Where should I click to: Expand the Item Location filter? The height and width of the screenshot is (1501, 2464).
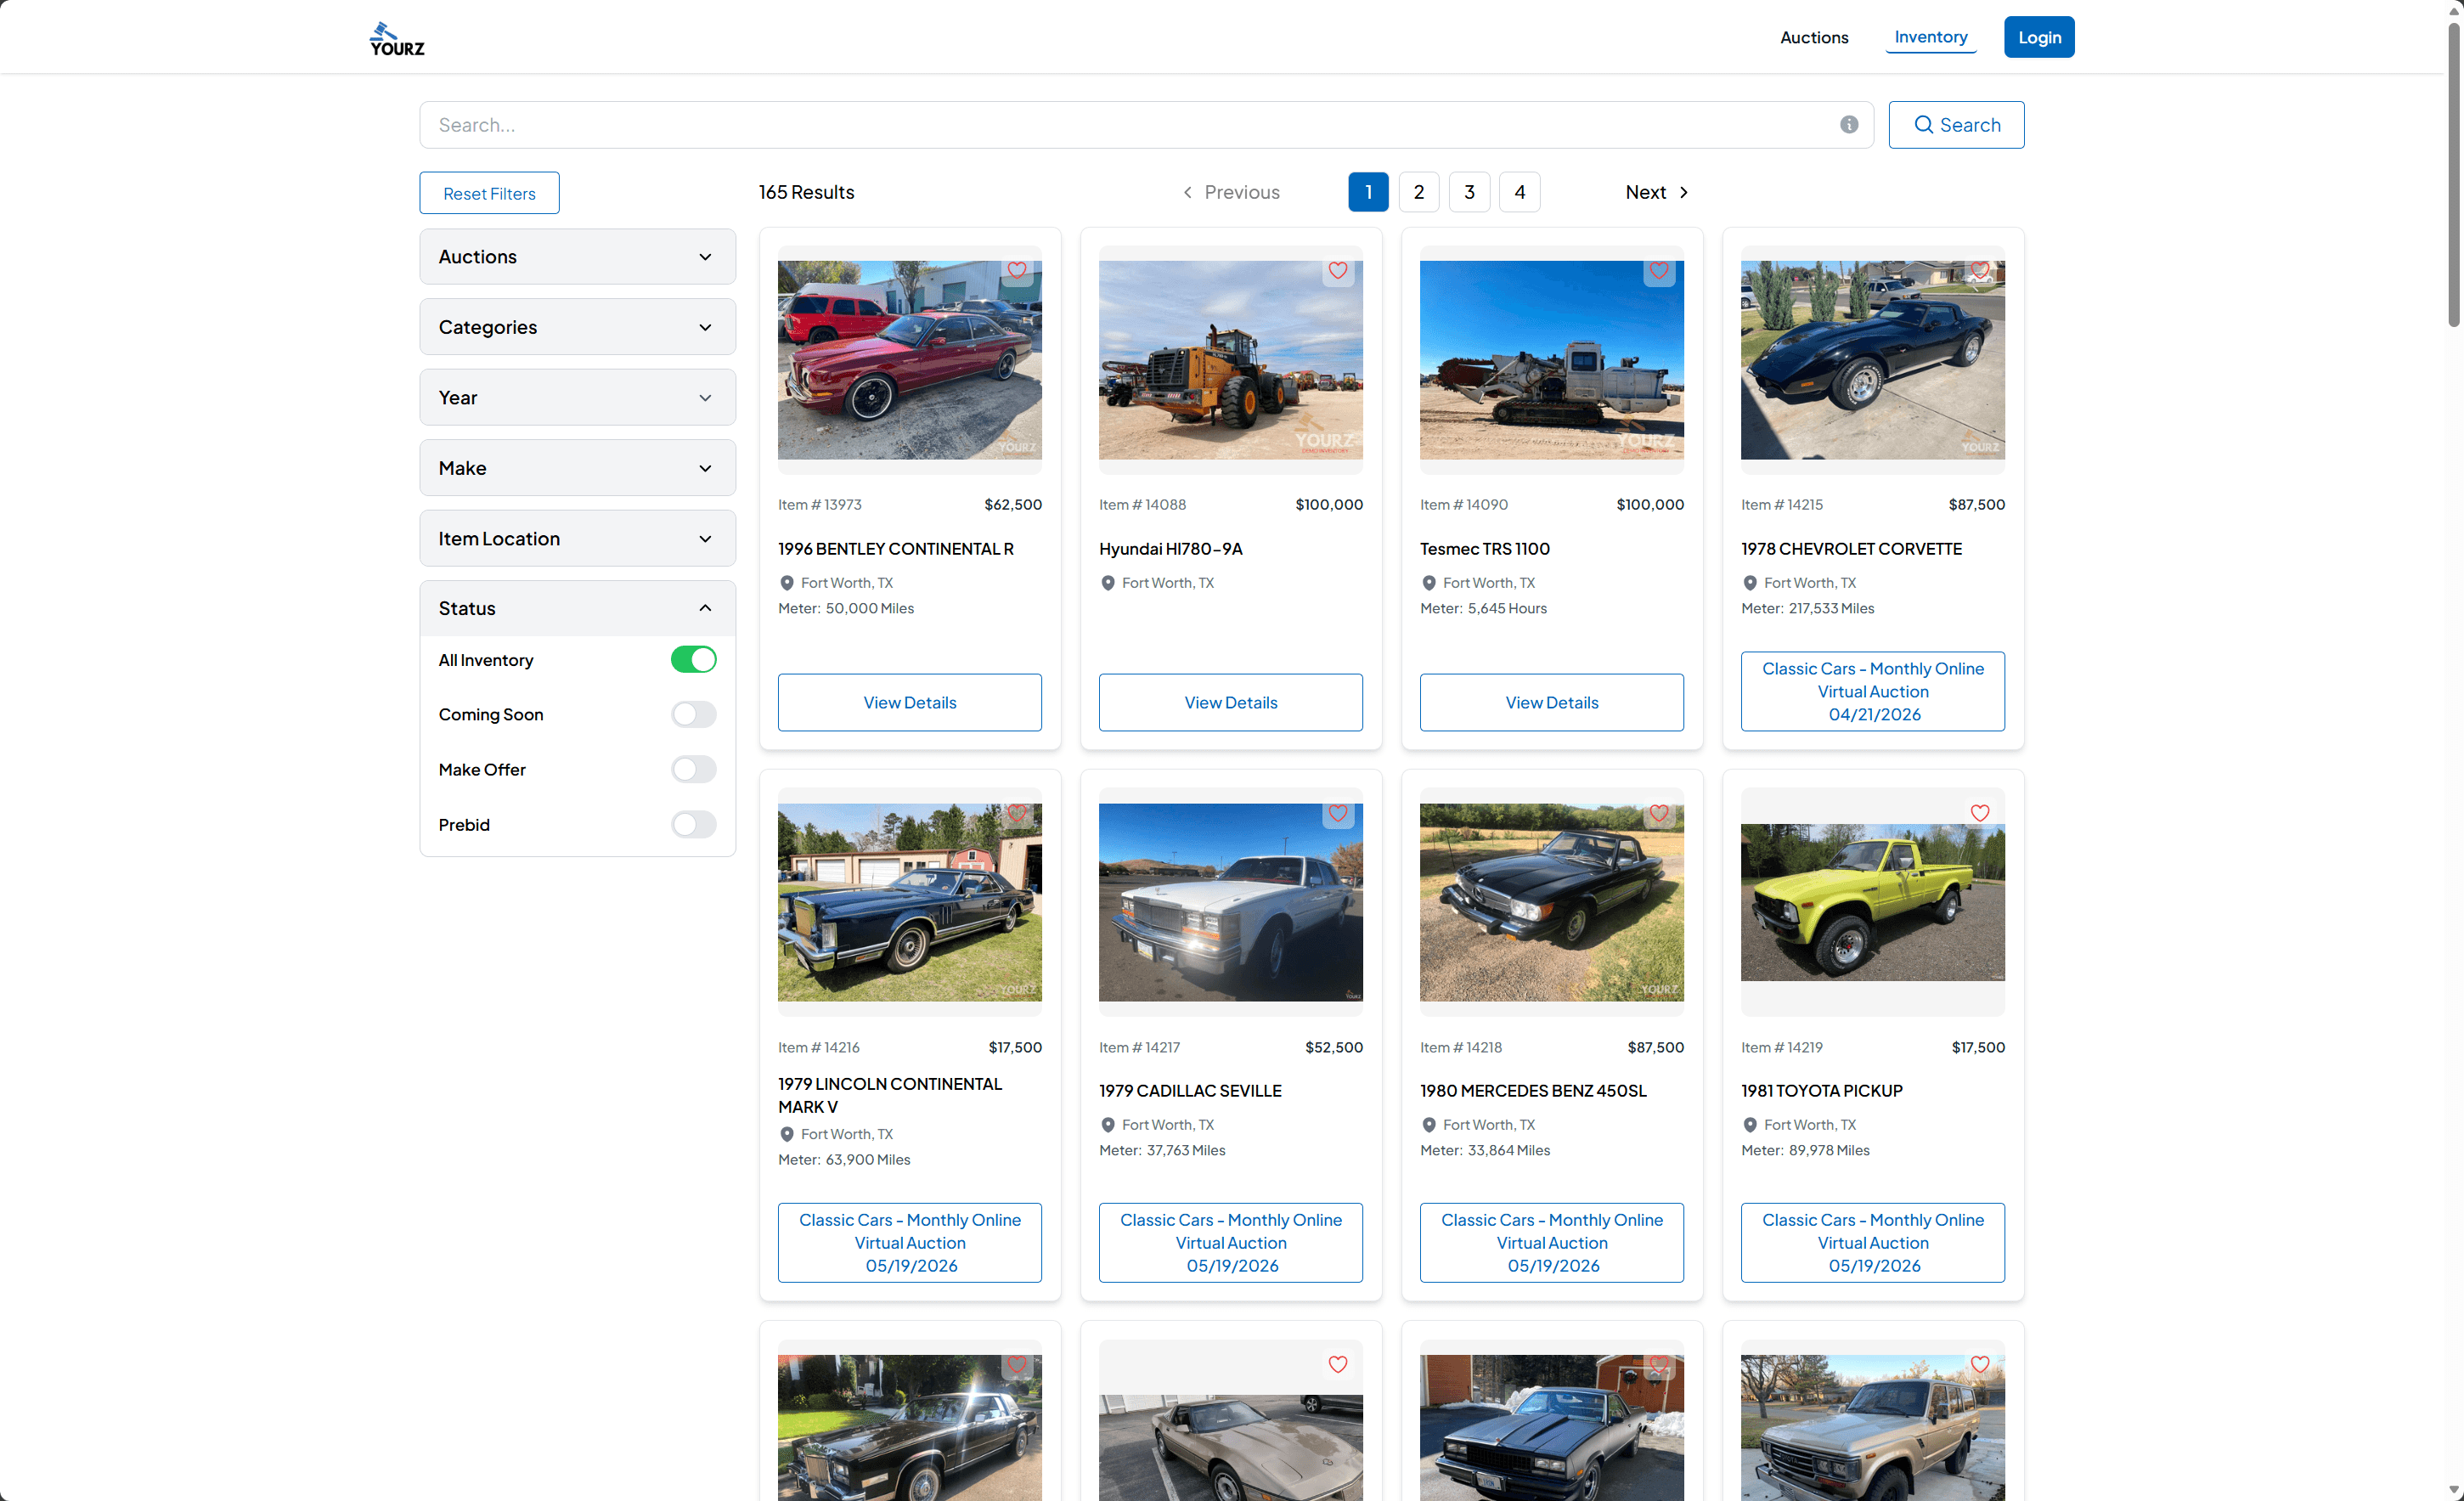pyautogui.click(x=577, y=539)
